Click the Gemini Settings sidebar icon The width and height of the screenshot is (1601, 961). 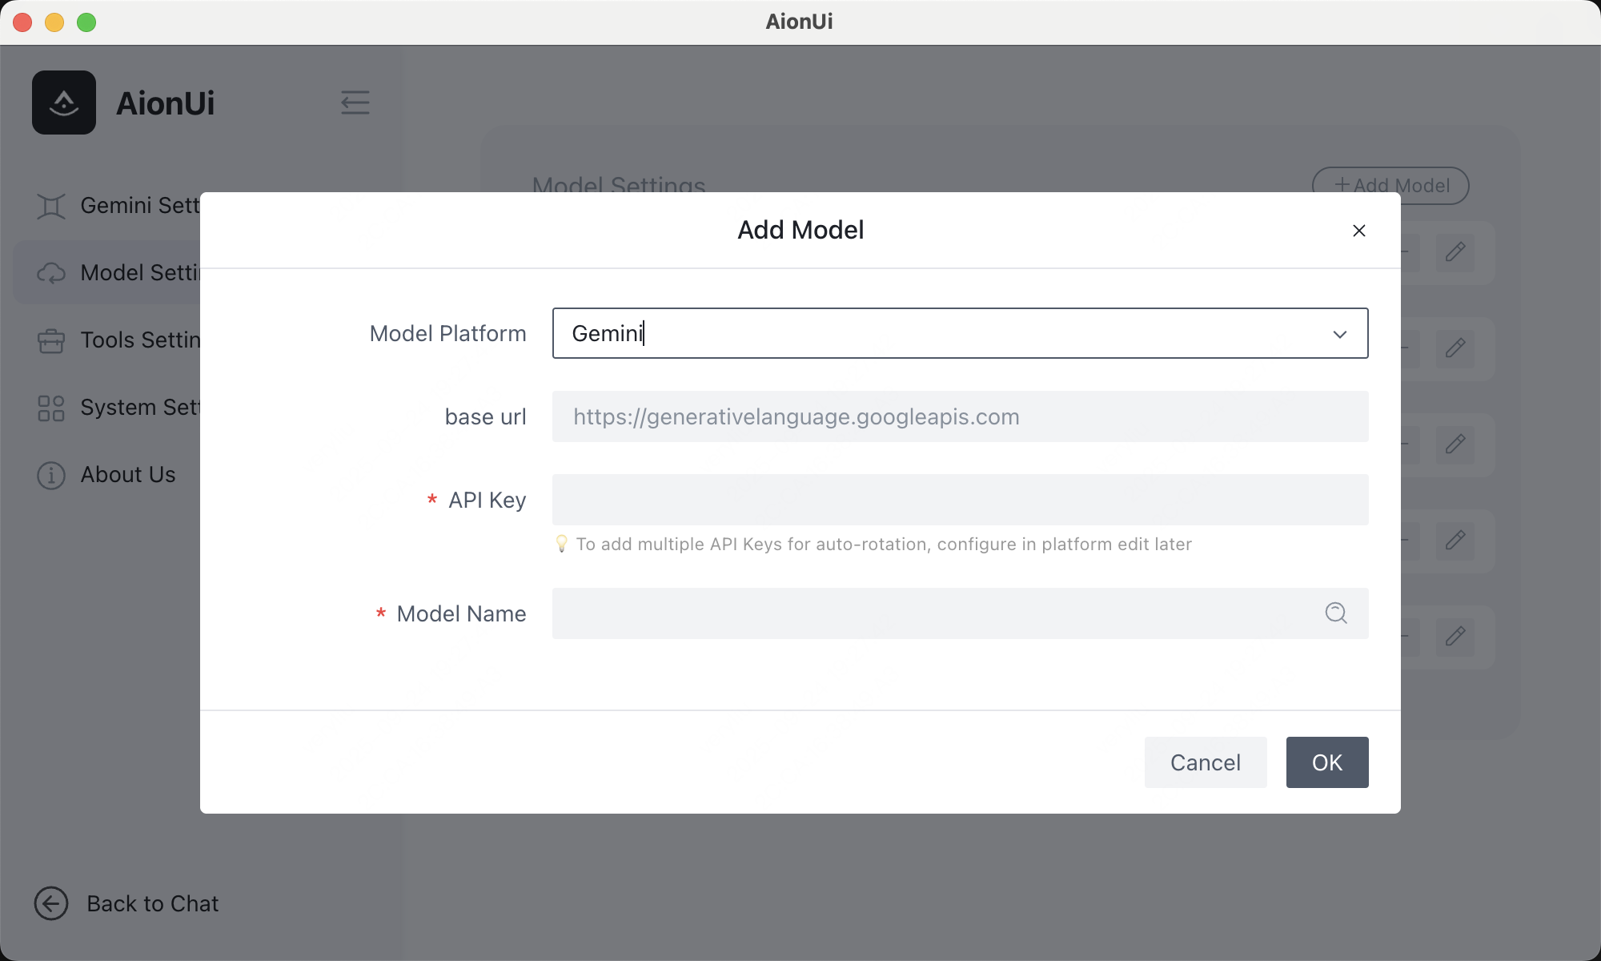tap(51, 206)
